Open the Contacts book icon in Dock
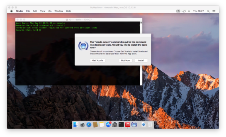Image resolution: width=226 pixels, height=137 pixels. (x=95, y=125)
